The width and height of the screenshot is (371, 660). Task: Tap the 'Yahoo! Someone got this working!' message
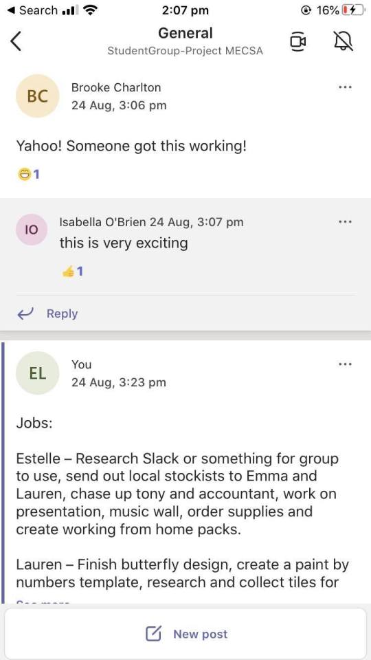click(131, 146)
